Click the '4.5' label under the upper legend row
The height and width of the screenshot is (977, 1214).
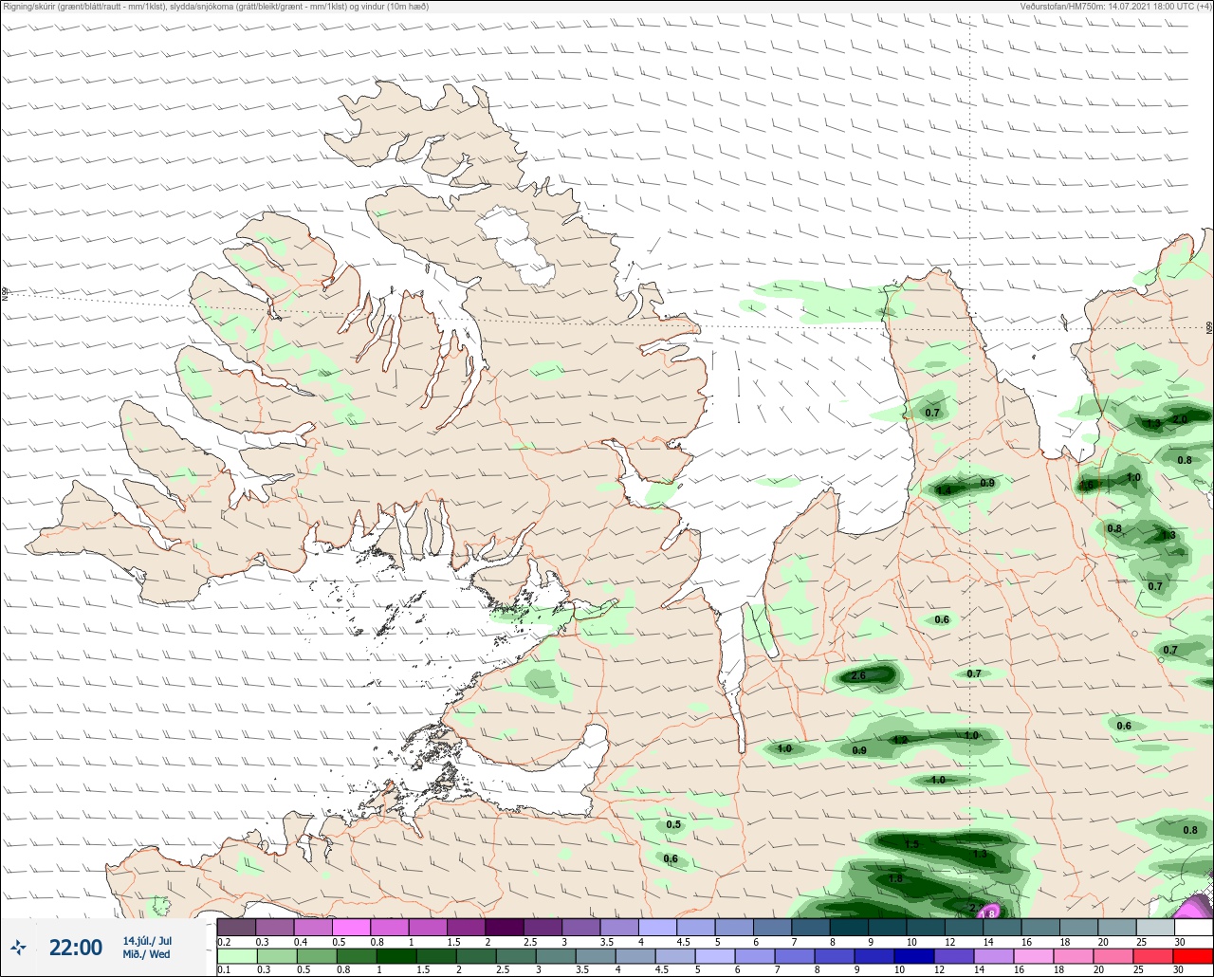pos(682,941)
